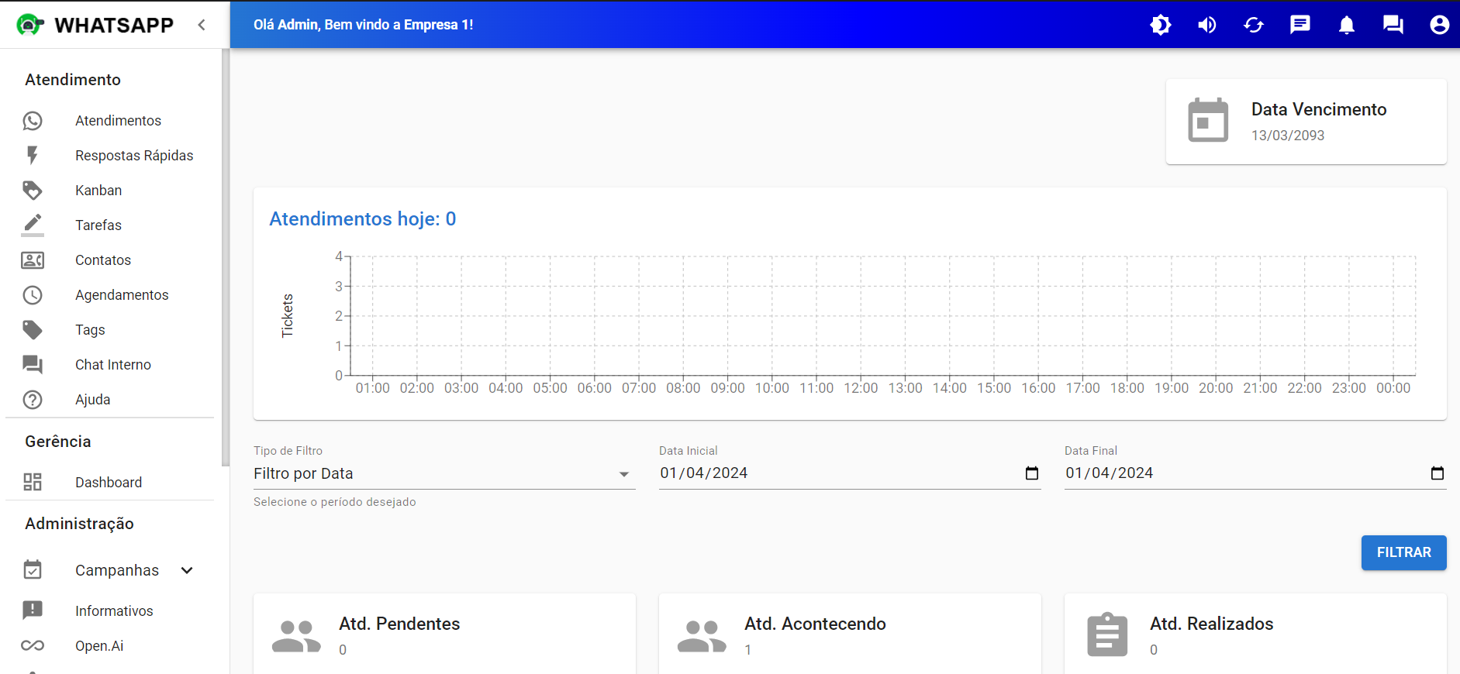Open Respostas Rápidas menu item
1460x674 pixels.
coord(133,156)
